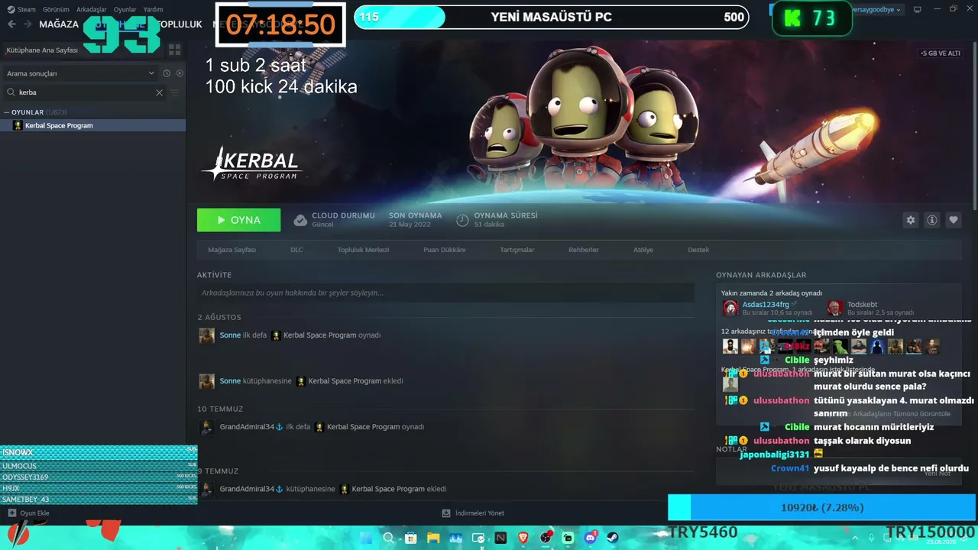Check the CLOUD DURUMU cloud icon

coord(300,220)
